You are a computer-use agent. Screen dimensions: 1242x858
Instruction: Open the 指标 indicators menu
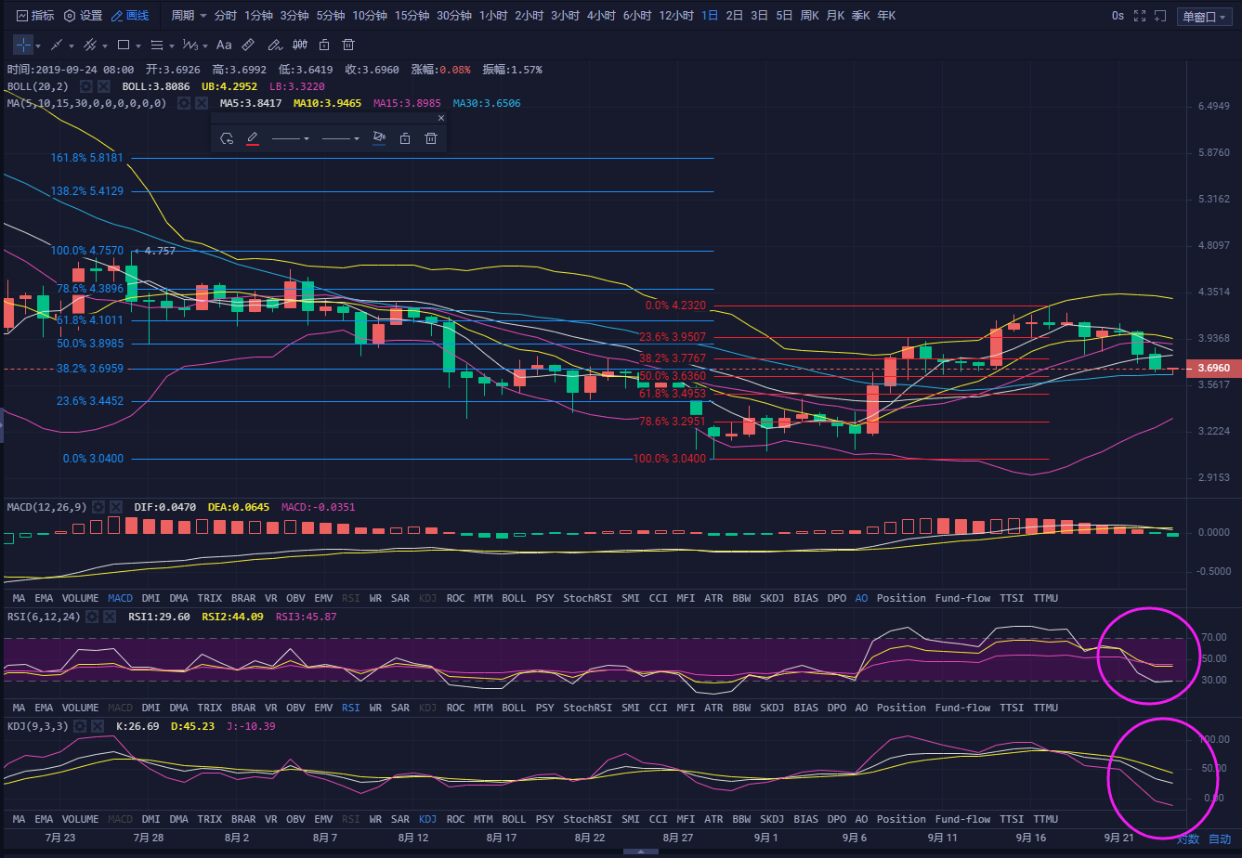click(x=35, y=16)
